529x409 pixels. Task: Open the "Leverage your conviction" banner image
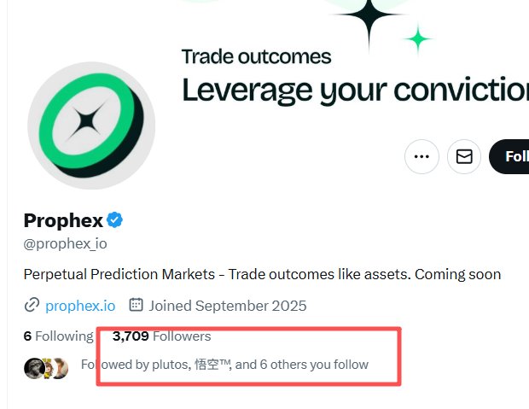354,89
